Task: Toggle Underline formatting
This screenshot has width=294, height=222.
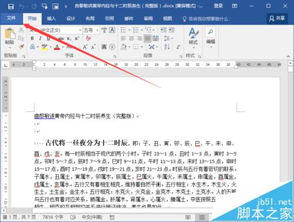Action: click(x=48, y=38)
